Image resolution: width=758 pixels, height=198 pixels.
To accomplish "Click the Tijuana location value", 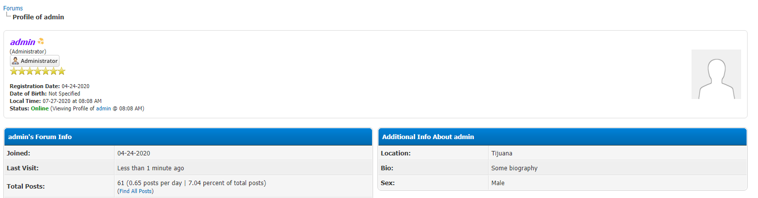I will pyautogui.click(x=502, y=153).
